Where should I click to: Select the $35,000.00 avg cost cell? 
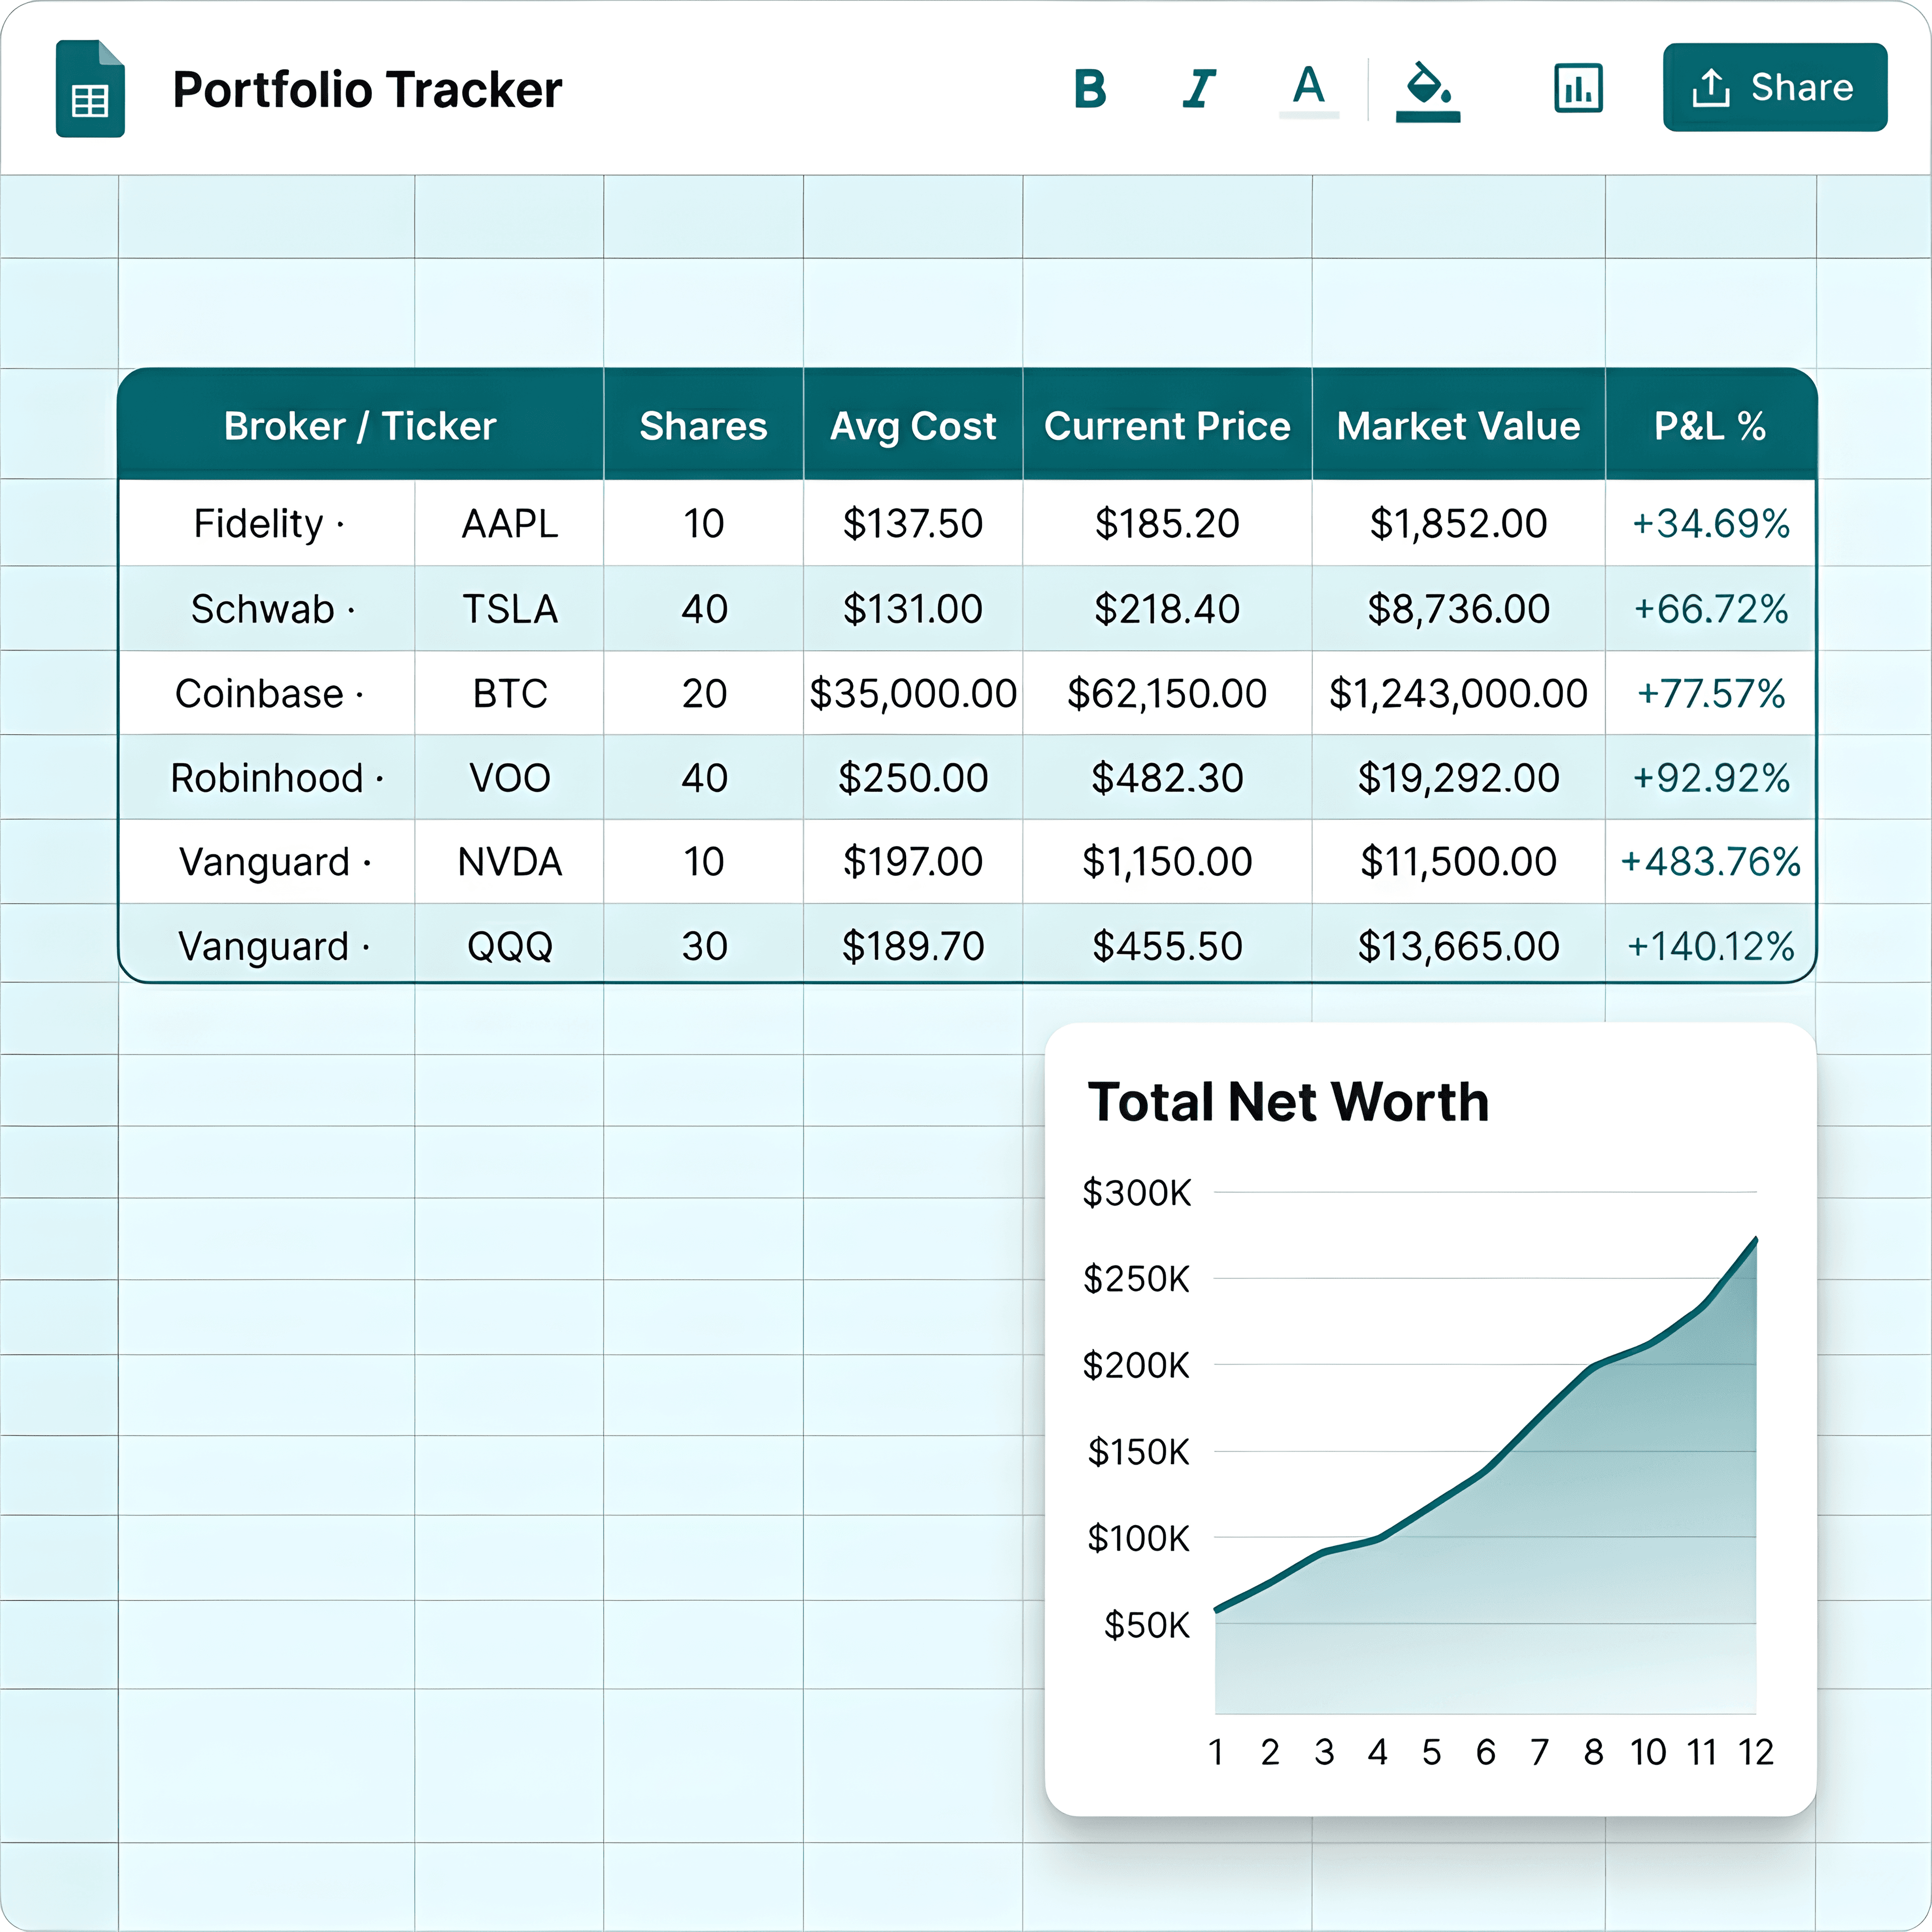913,693
